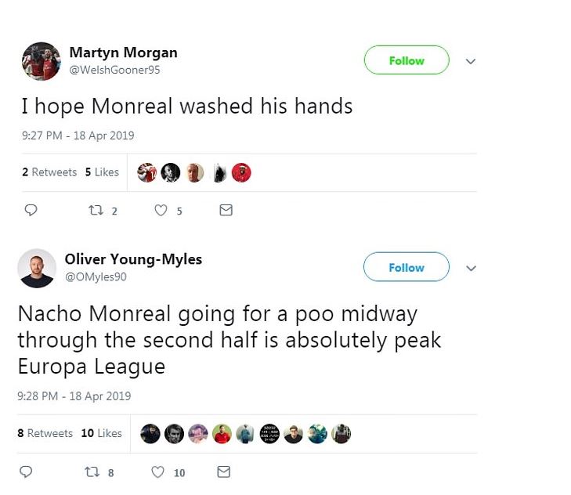Show who gave the 5 Likes

pos(102,172)
